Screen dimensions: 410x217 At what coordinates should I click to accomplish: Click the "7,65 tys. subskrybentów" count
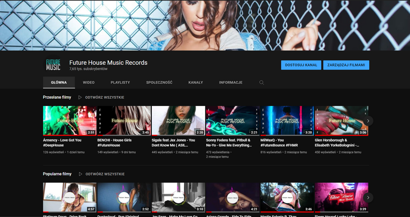point(88,69)
